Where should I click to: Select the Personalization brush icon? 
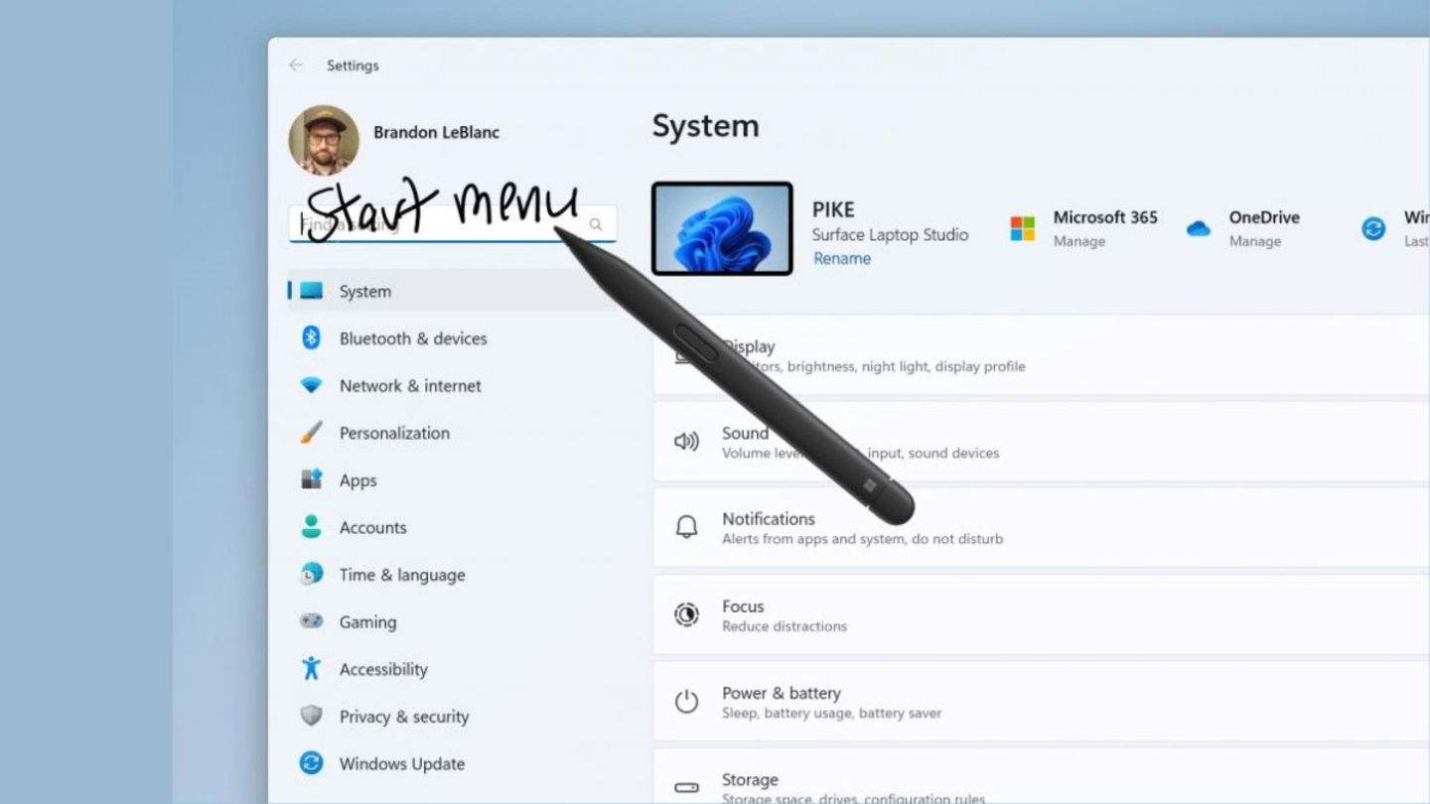[312, 433]
